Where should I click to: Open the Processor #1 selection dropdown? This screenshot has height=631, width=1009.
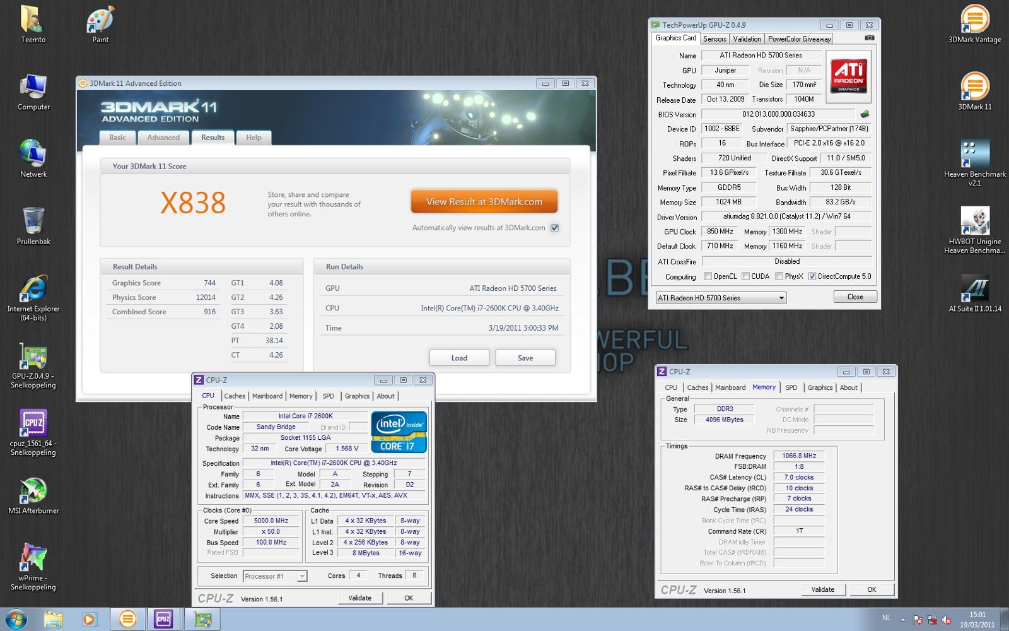(x=275, y=576)
